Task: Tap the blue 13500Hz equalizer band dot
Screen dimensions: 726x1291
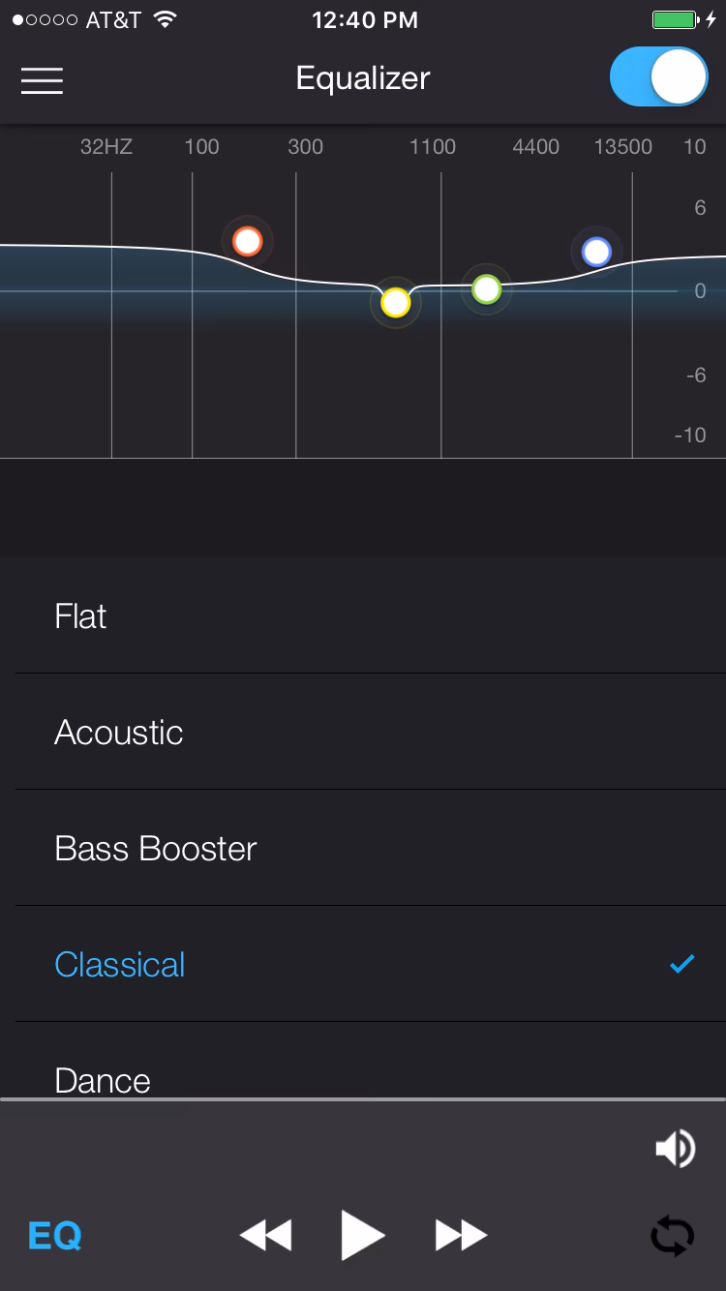Action: click(x=596, y=252)
